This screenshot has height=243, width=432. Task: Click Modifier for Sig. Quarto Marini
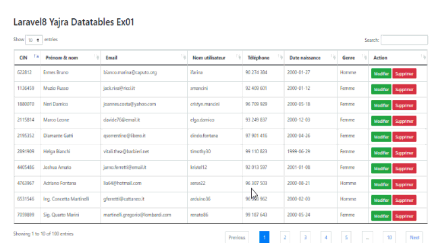pos(381,216)
